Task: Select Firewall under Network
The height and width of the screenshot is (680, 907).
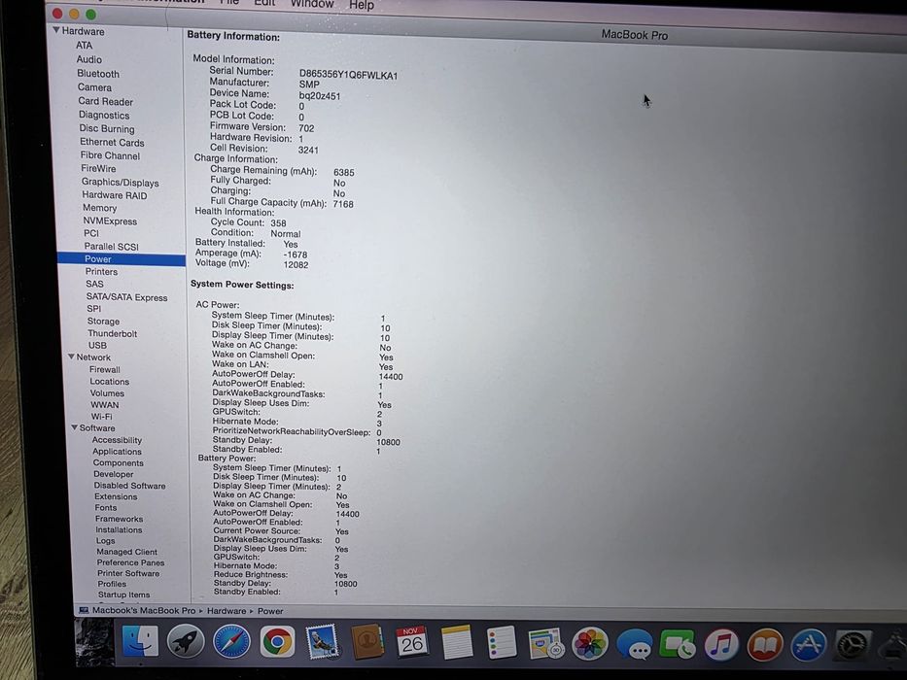Action: (x=105, y=369)
